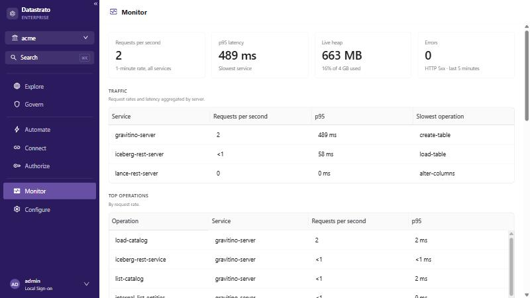This screenshot has height=298, width=530.
Task: Open the Explore section
Action: [x=50, y=87]
